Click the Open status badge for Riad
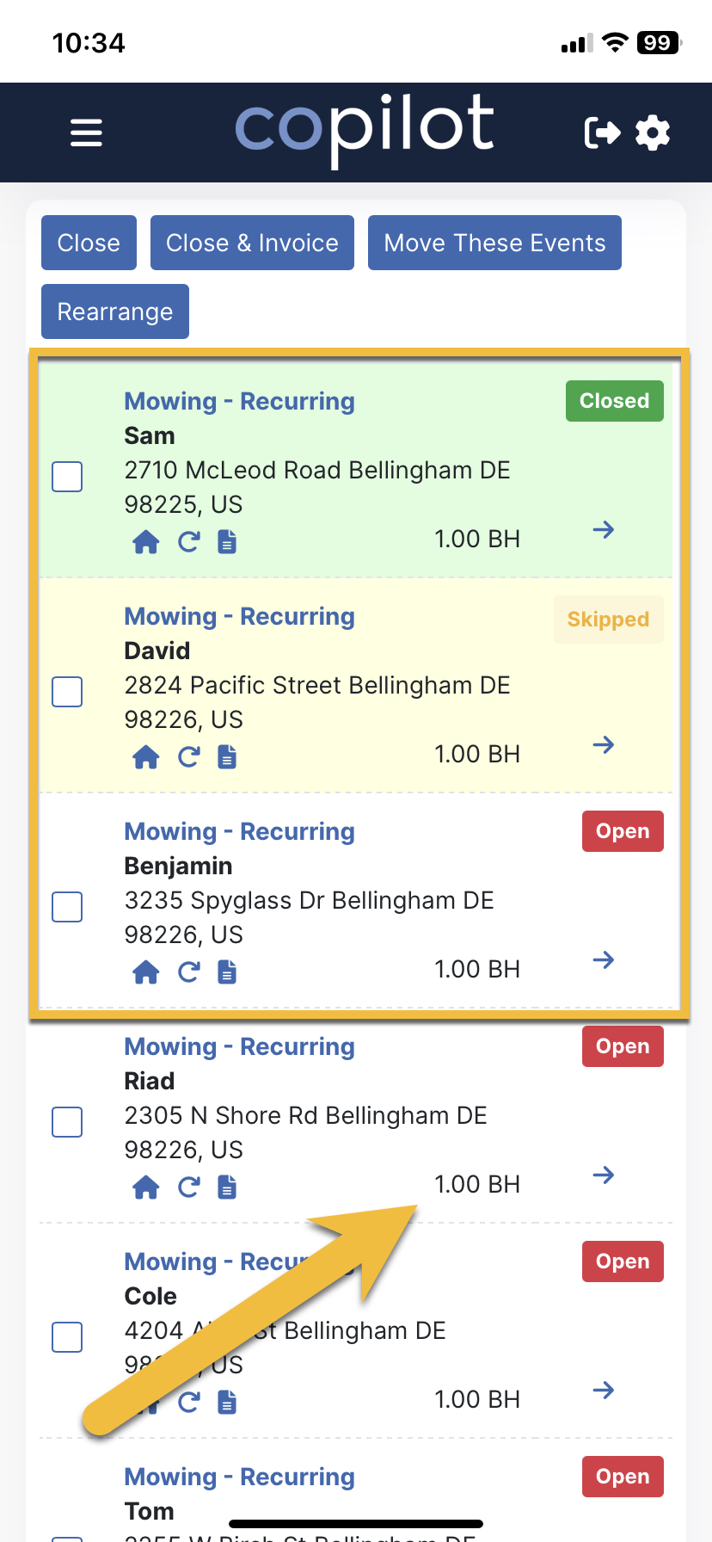The image size is (712, 1542). coord(623,1046)
